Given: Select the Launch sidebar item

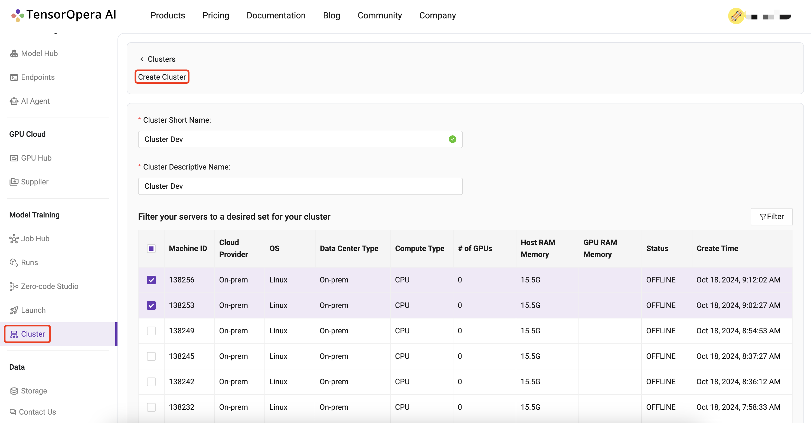Looking at the screenshot, I should 33,311.
